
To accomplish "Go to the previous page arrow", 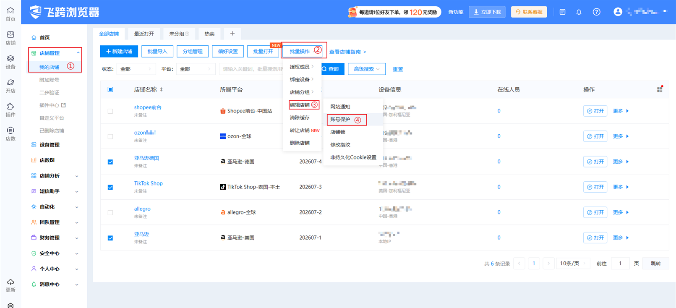I will [x=519, y=264].
